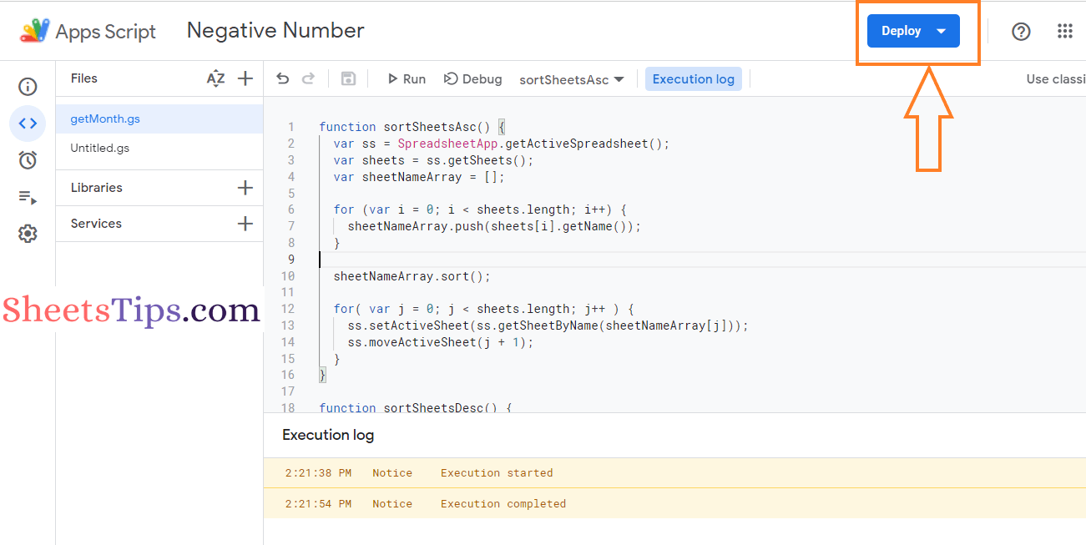Open the help question mark icon
The width and height of the screenshot is (1086, 545).
(1021, 32)
